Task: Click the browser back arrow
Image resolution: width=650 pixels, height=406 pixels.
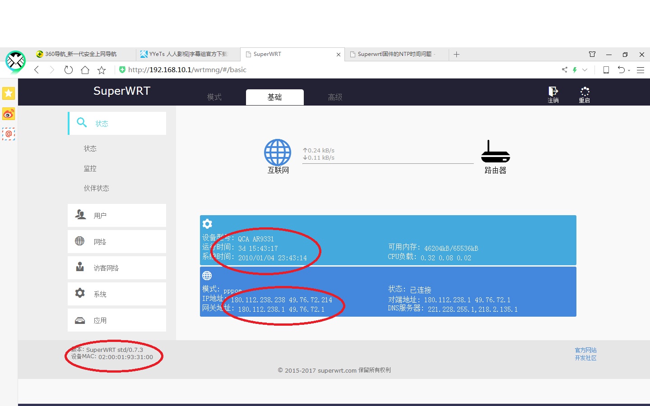Action: pos(37,70)
